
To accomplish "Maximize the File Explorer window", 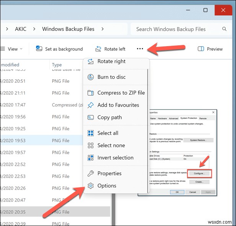I will (205, 10).
